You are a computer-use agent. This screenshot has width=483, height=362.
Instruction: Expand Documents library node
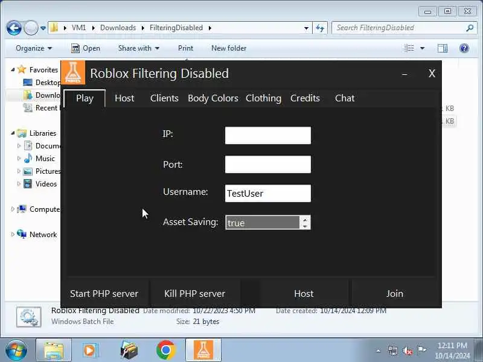click(19, 146)
